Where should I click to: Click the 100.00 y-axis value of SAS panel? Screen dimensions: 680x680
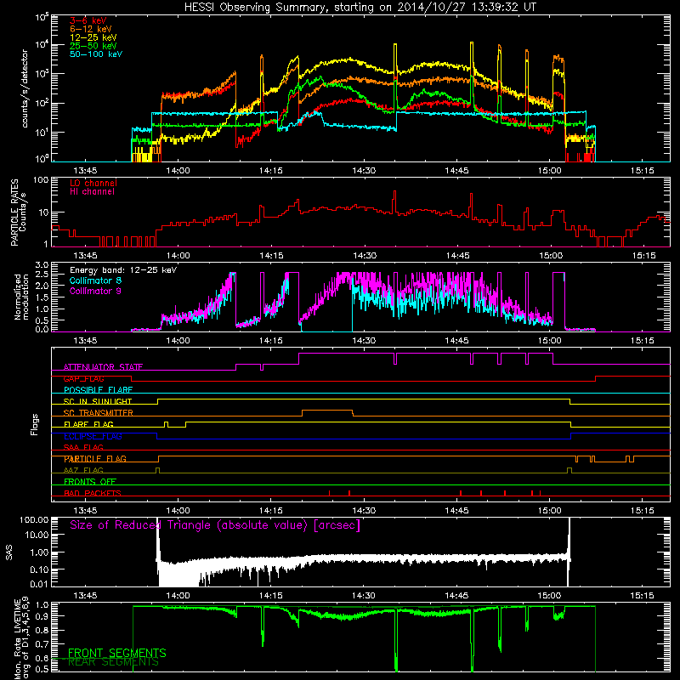coord(34,519)
